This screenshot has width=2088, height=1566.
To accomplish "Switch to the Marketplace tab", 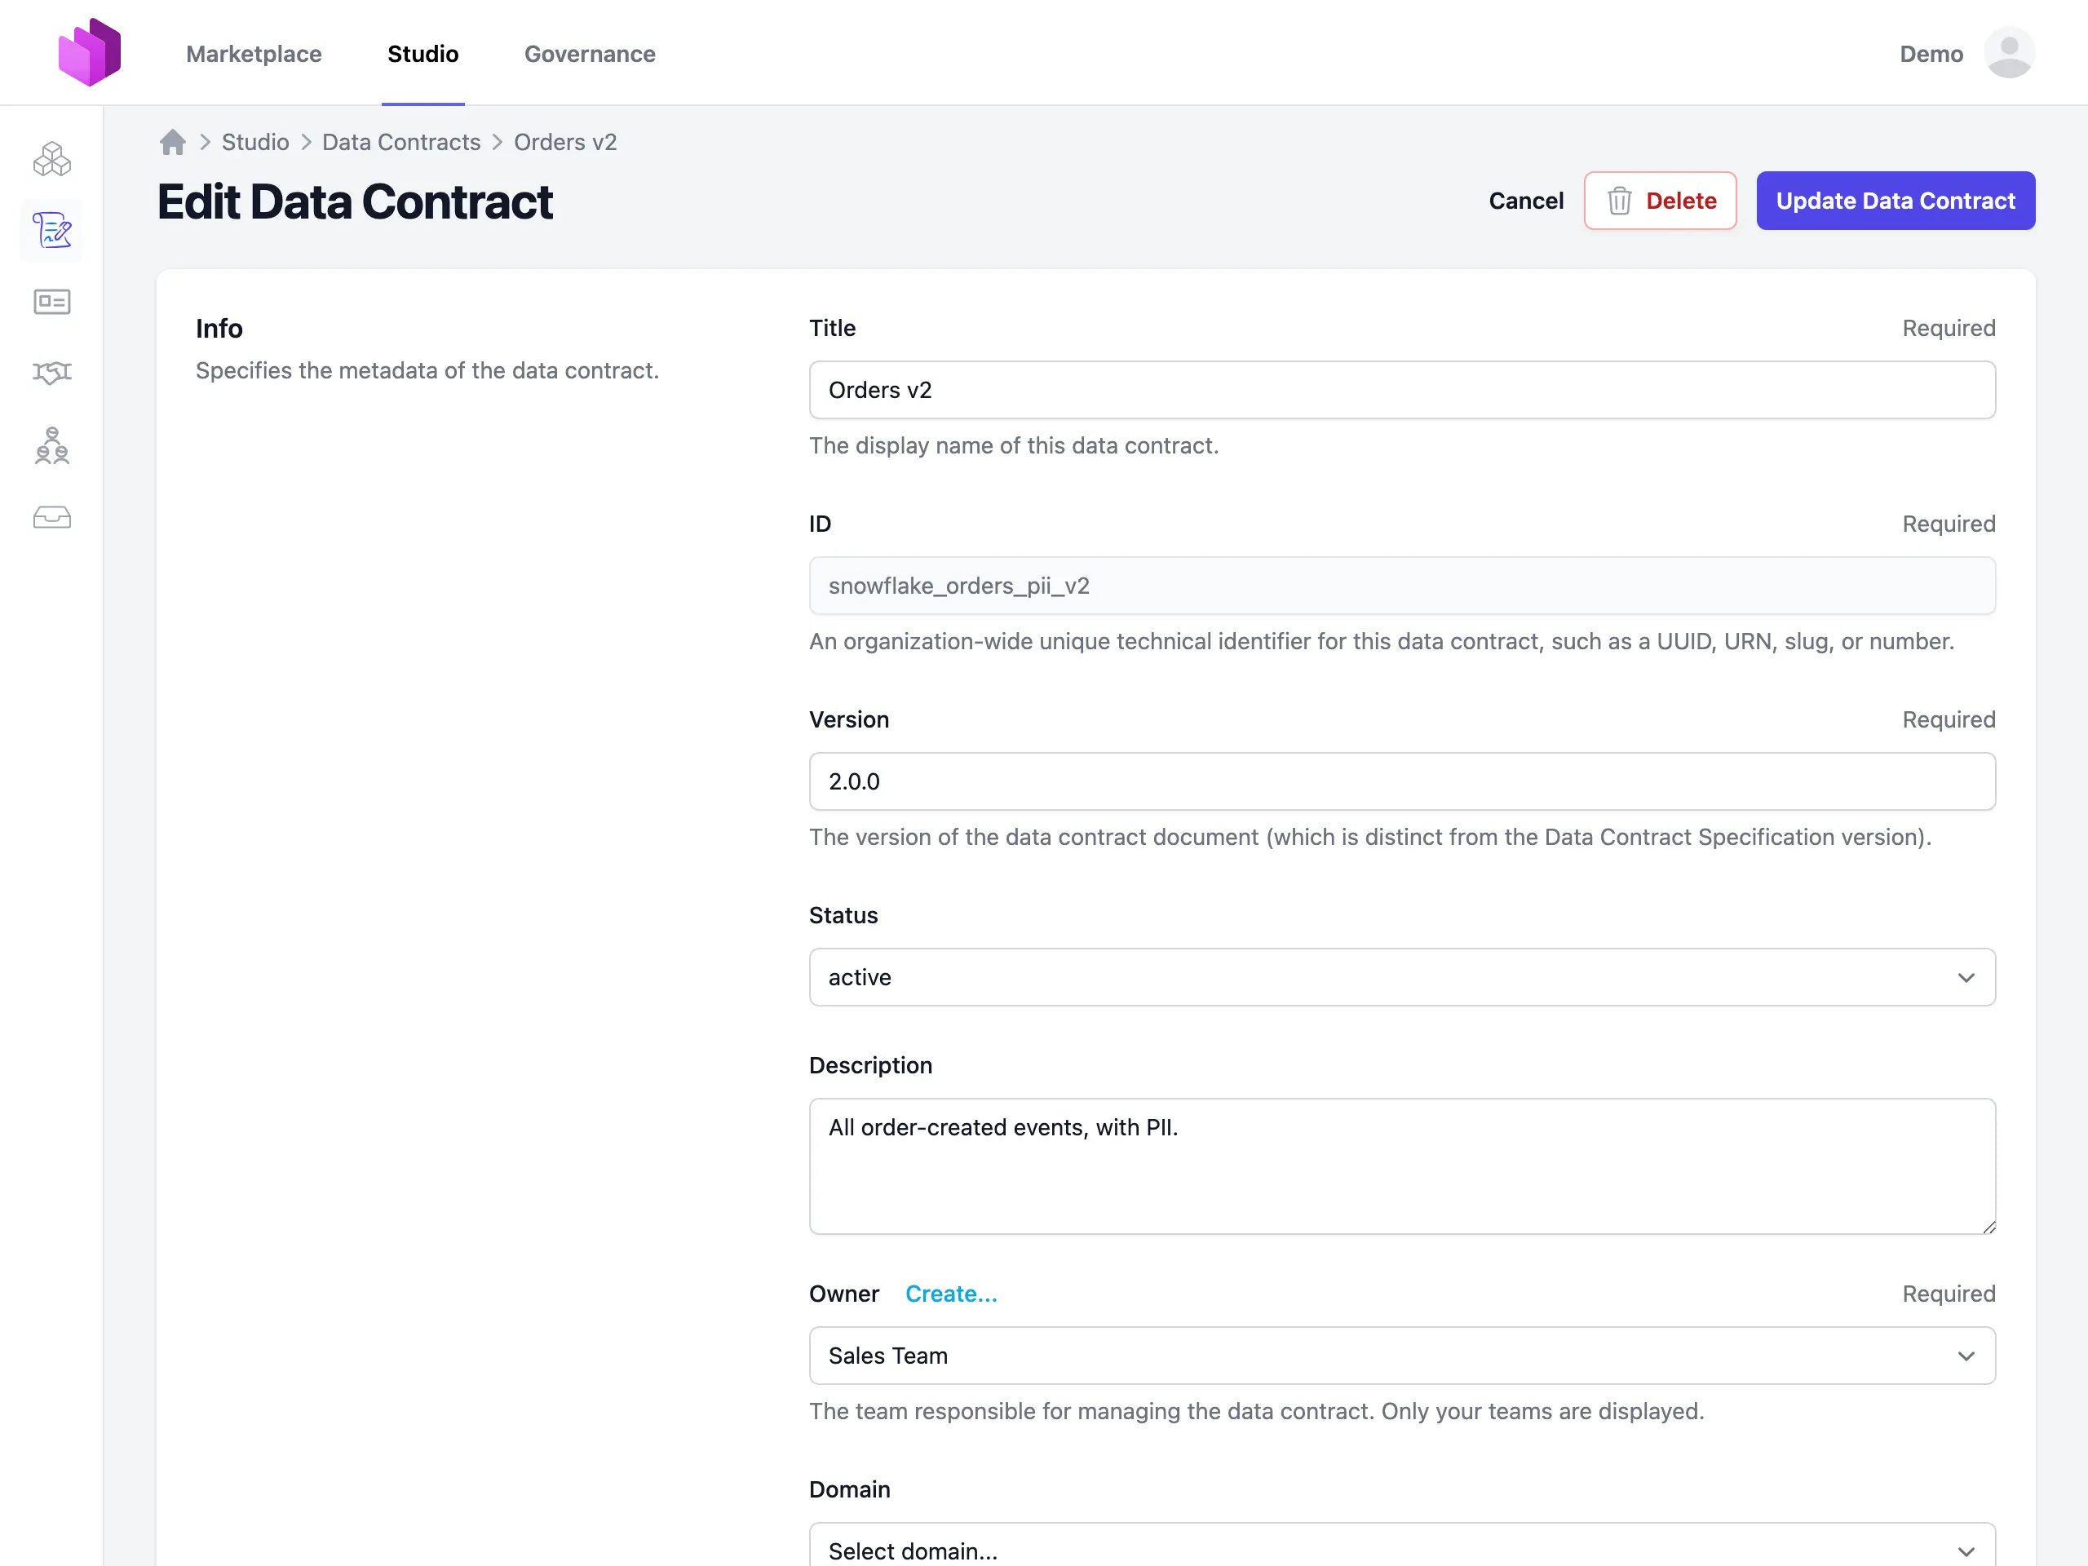I will [254, 54].
